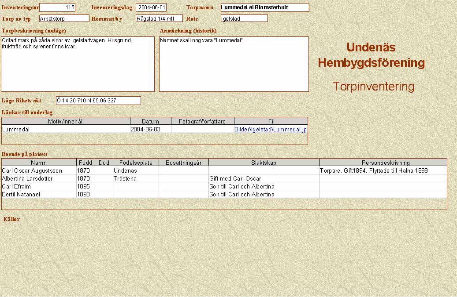Select the Inventeringsdag date field
This screenshot has width=457, height=297.
tap(151, 7)
